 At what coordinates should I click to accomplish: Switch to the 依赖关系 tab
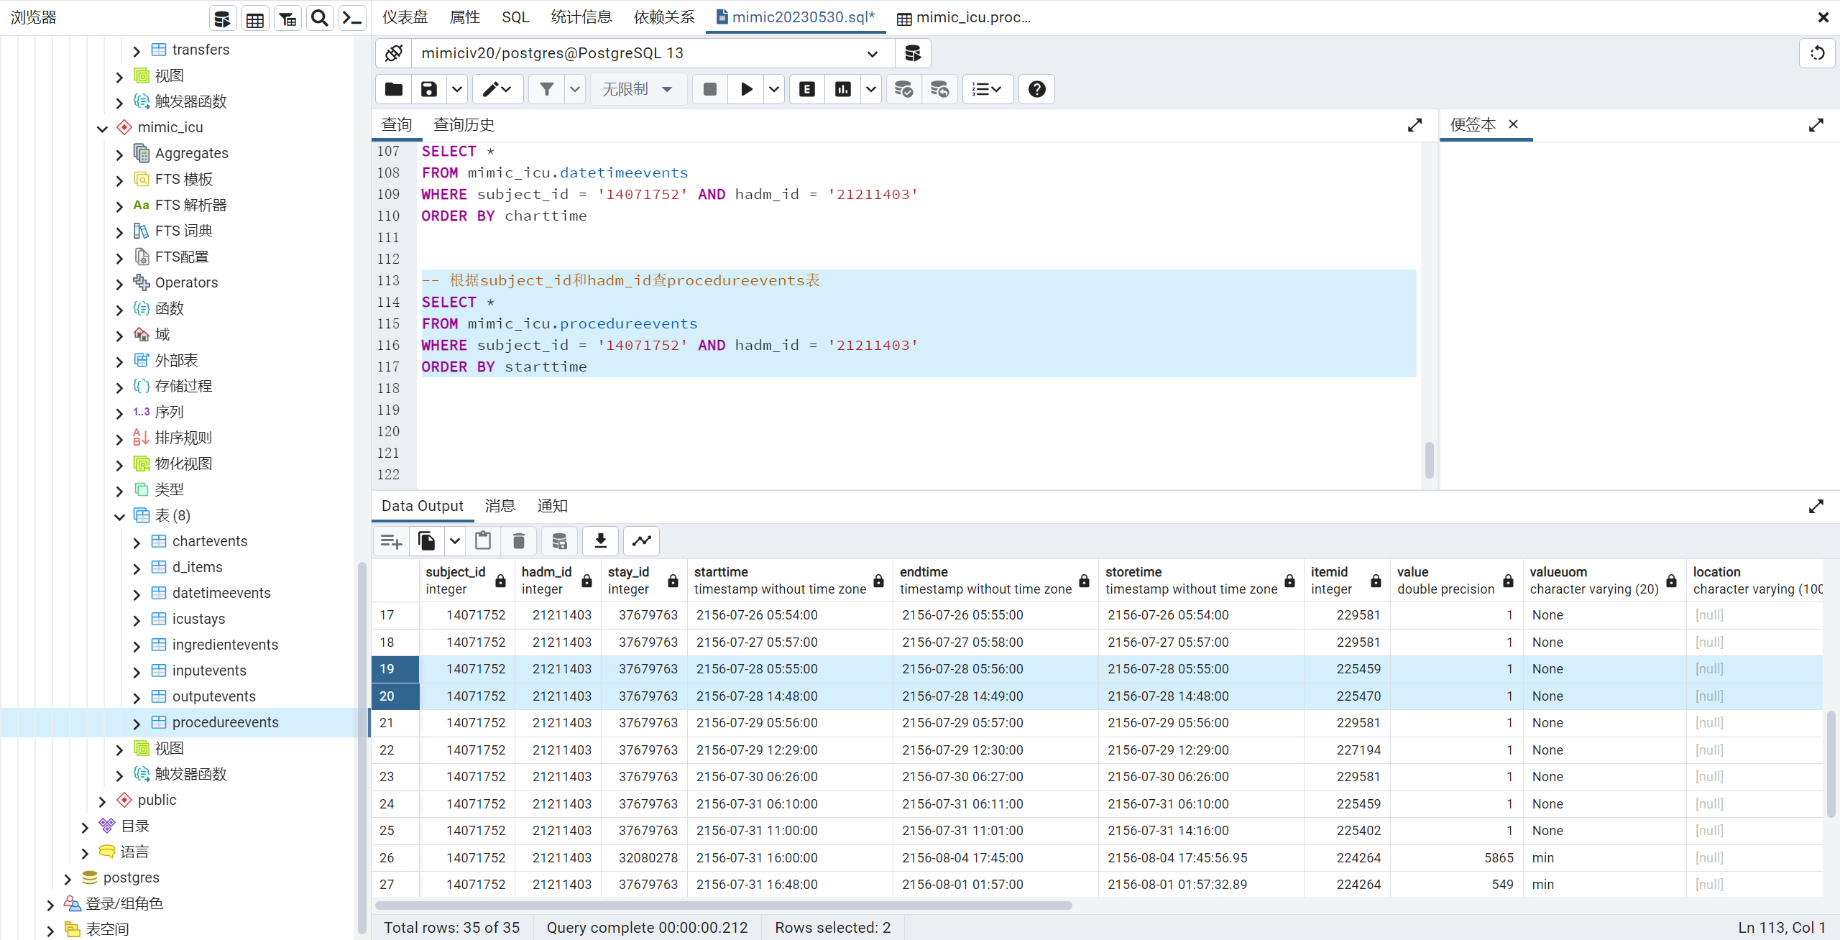pos(664,17)
